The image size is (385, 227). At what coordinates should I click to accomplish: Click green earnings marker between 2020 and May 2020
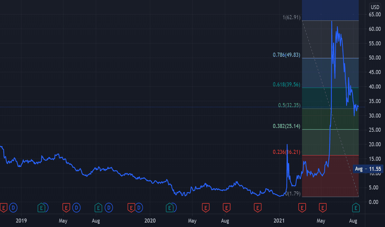(169, 208)
